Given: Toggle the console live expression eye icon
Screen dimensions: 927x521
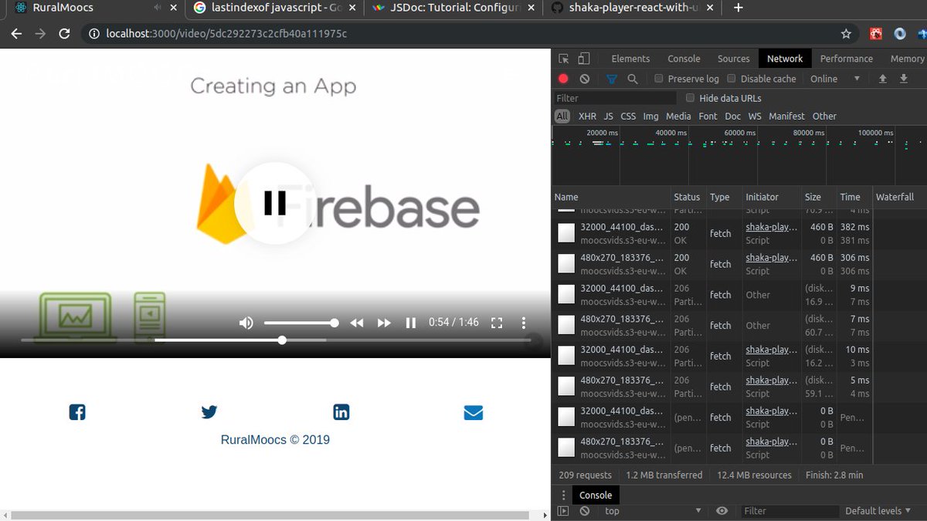Looking at the screenshot, I should coord(722,511).
